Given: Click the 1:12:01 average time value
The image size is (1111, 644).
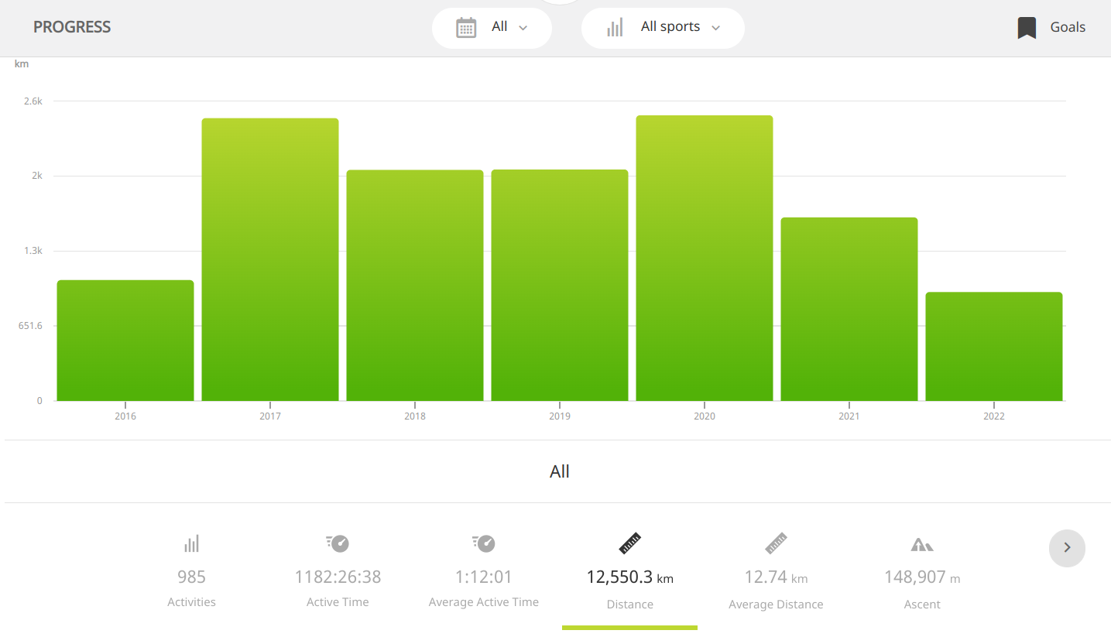Looking at the screenshot, I should (x=484, y=577).
